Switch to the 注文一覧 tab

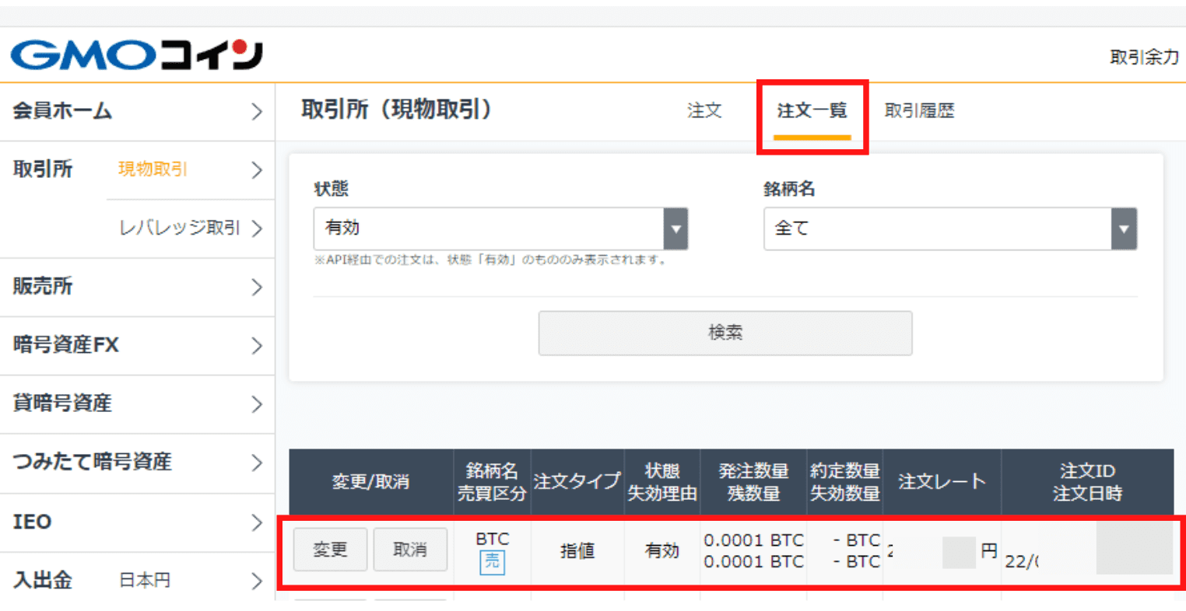point(812,111)
